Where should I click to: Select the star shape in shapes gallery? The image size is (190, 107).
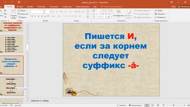109,17
